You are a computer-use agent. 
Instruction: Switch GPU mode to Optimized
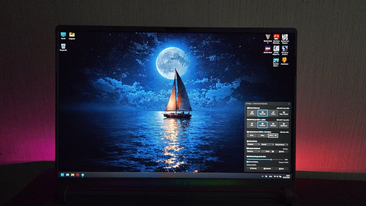point(284,124)
